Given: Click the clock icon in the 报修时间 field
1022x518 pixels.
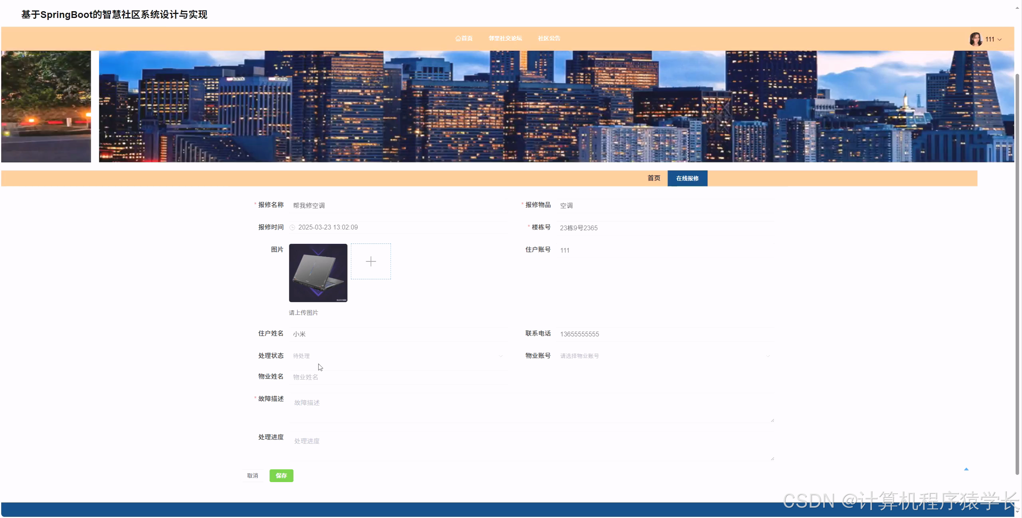Looking at the screenshot, I should tap(293, 227).
